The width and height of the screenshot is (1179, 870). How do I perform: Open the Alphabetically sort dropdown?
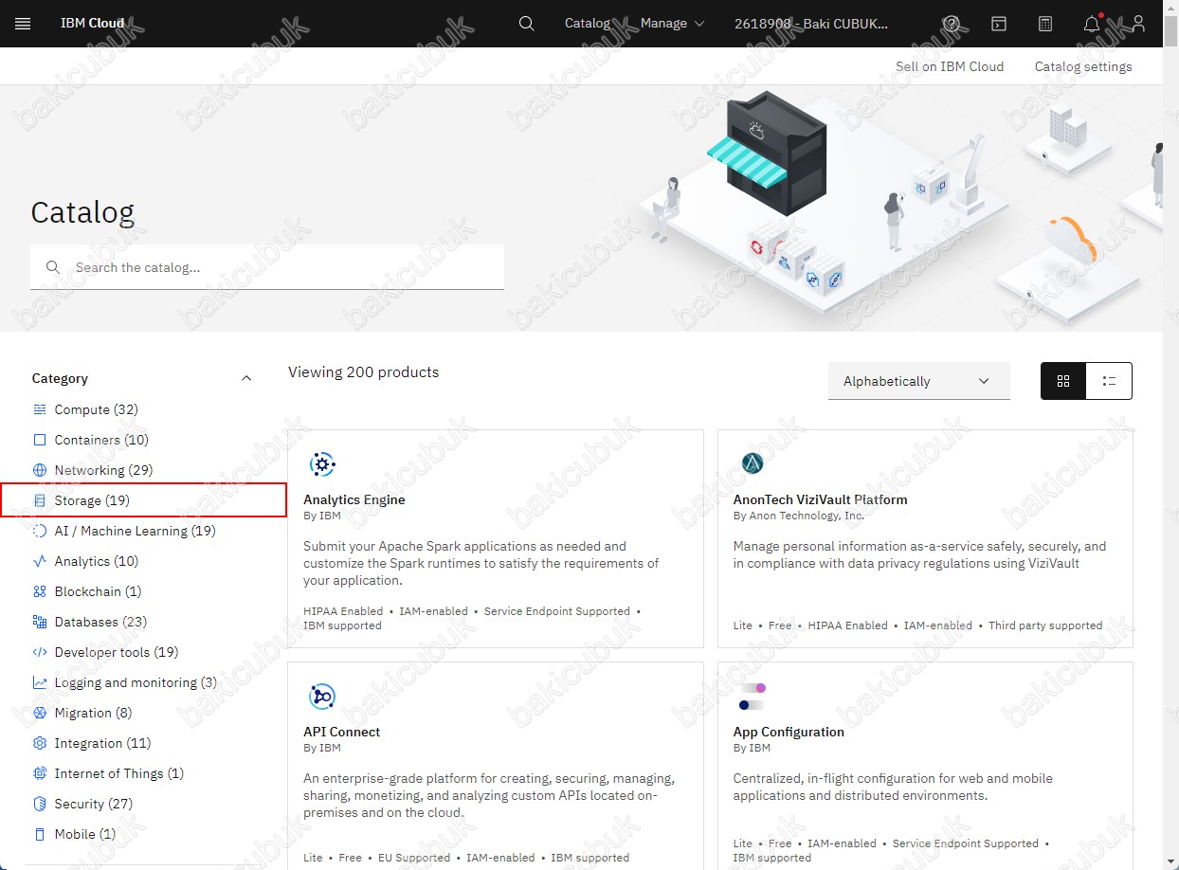pos(918,381)
